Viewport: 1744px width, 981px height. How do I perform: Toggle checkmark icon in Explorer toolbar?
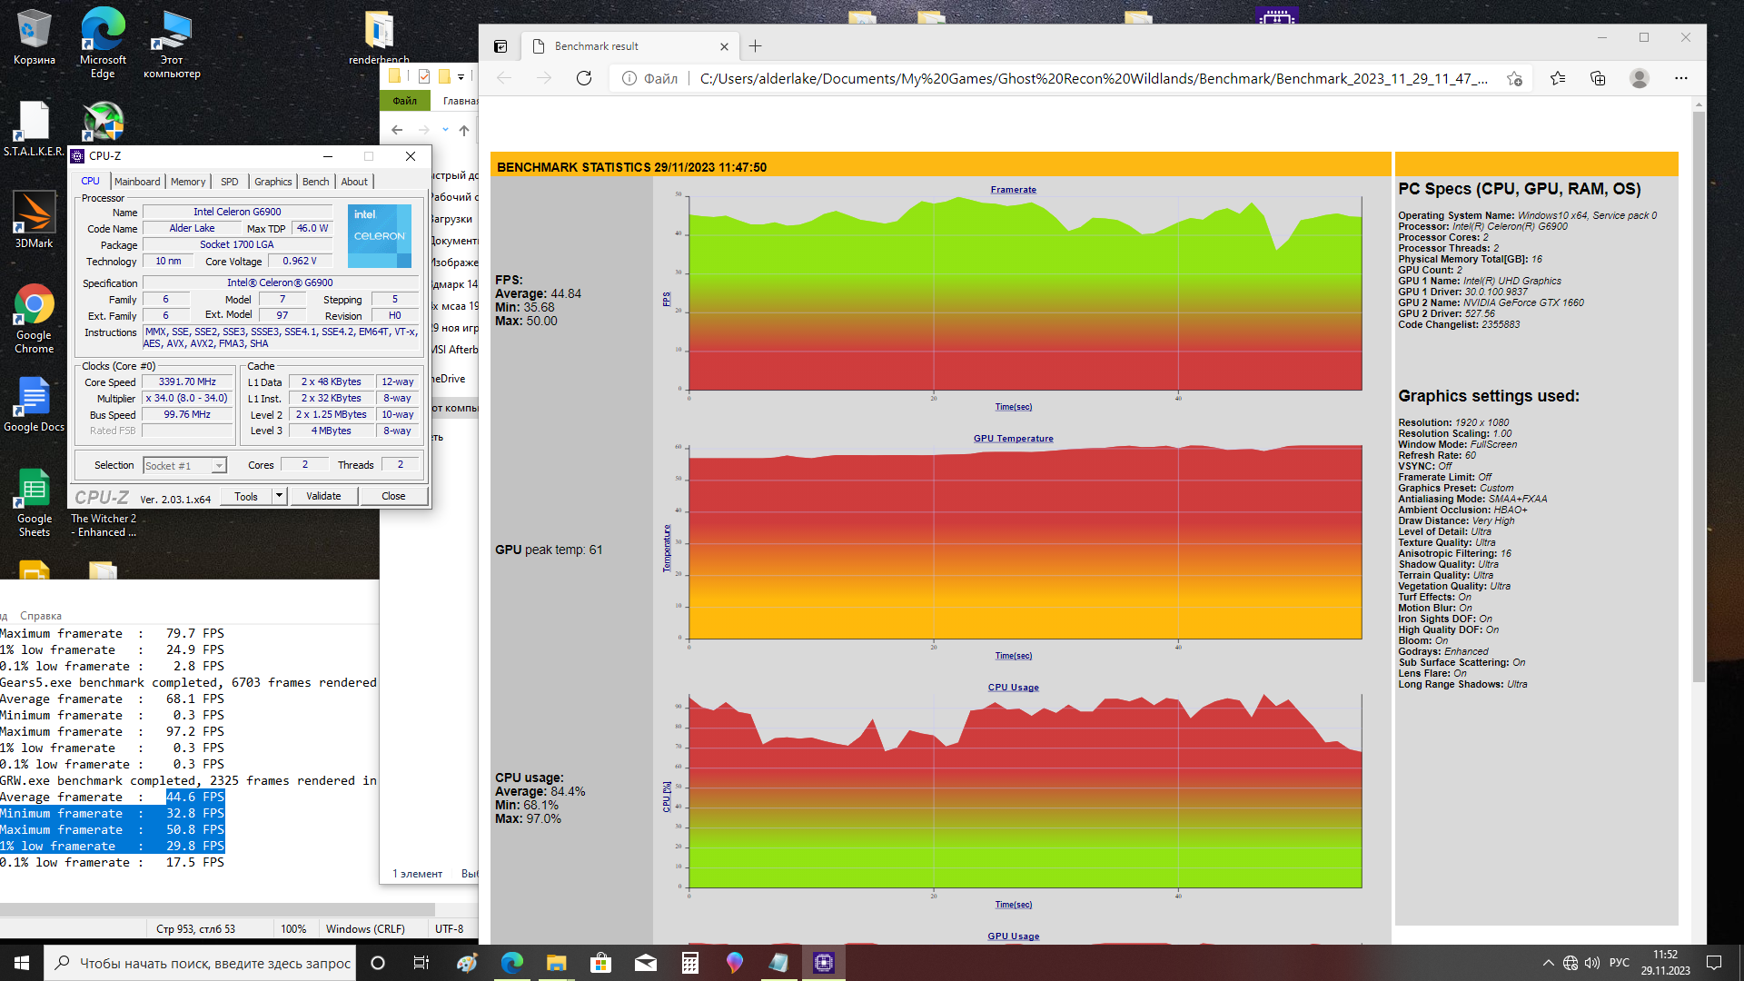point(424,76)
